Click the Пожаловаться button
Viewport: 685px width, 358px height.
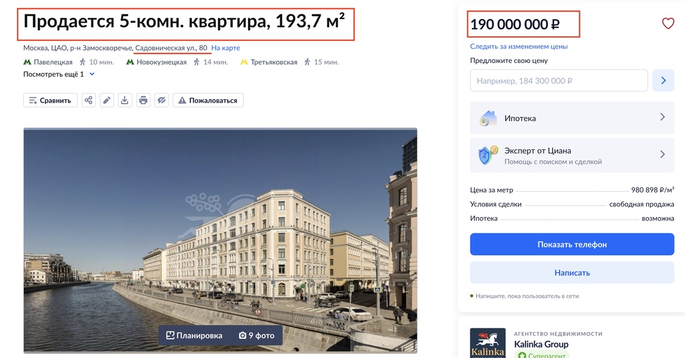[208, 101]
